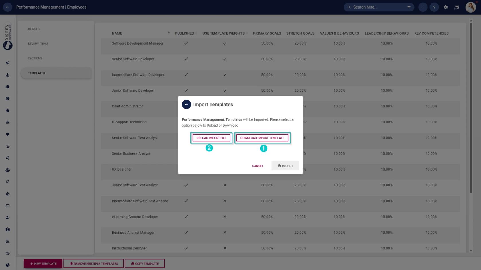Open the laptop sidebar icon
The image size is (481, 270).
pyautogui.click(x=8, y=206)
